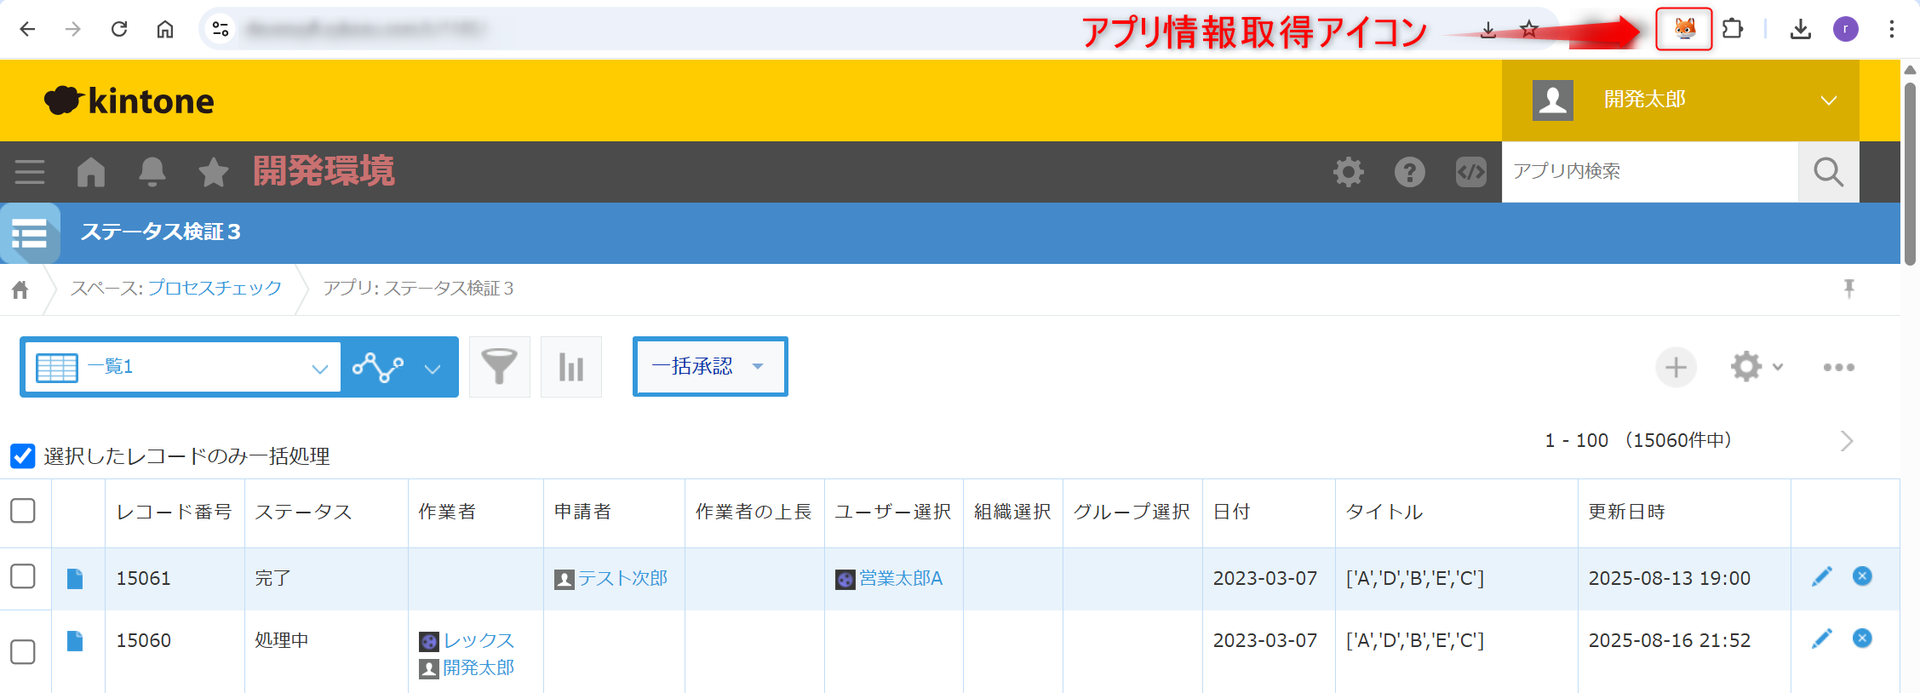1920x693 pixels.
Task: Delete record 15060 with the x icon
Action: tap(1862, 639)
